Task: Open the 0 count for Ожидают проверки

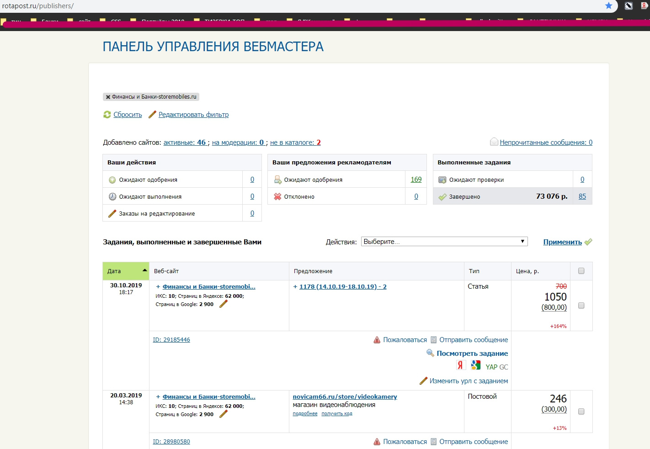Action: [x=582, y=180]
